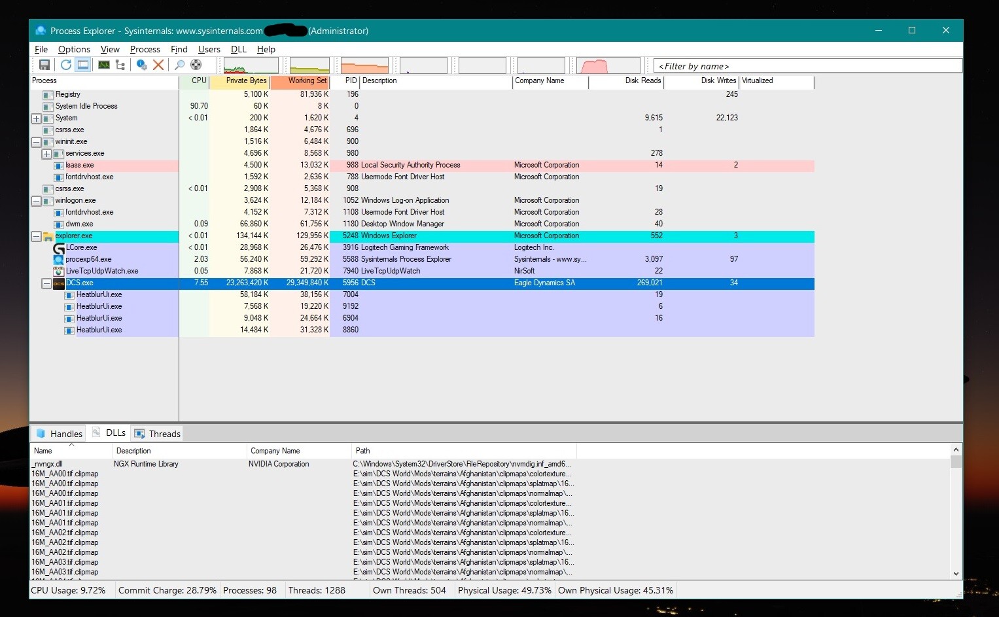The width and height of the screenshot is (999, 617).
Task: Click lower pane scroll up arrow
Action: [956, 450]
